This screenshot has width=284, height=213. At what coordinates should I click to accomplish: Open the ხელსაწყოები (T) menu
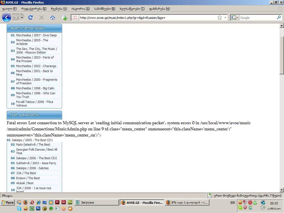click(132, 9)
